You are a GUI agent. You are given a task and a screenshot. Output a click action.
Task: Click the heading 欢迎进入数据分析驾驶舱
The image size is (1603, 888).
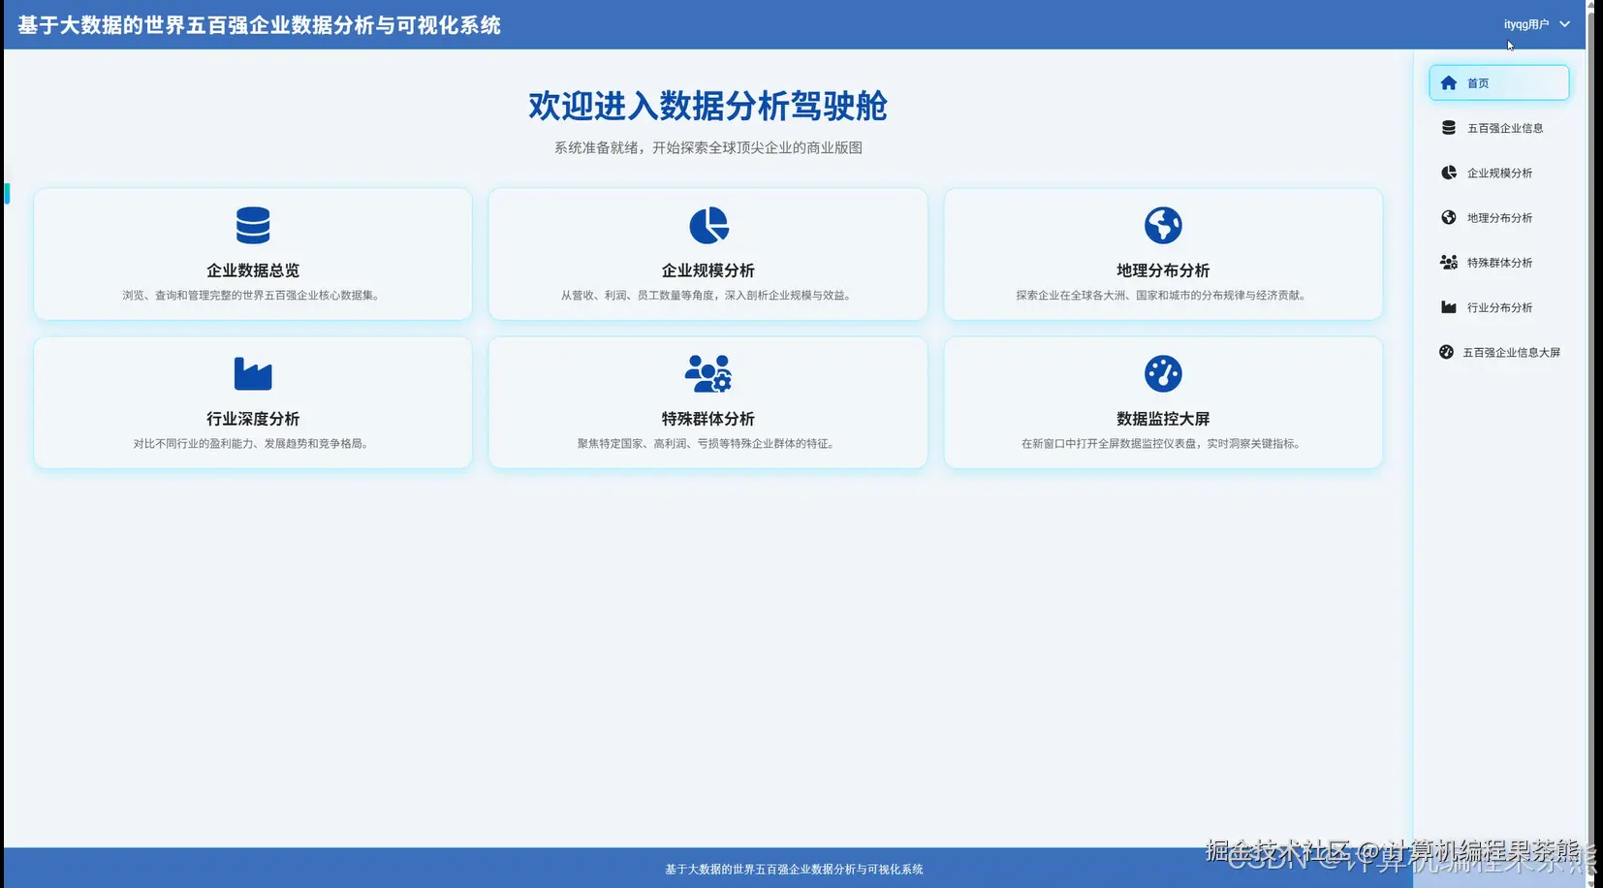point(708,106)
